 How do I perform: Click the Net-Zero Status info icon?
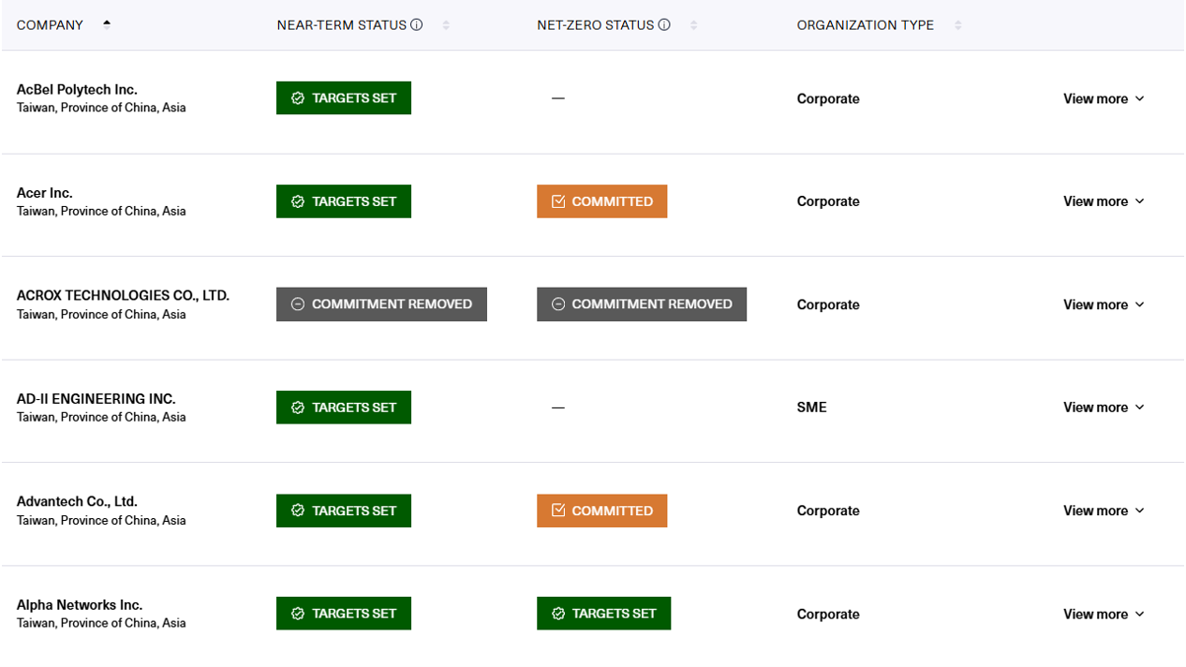[664, 25]
